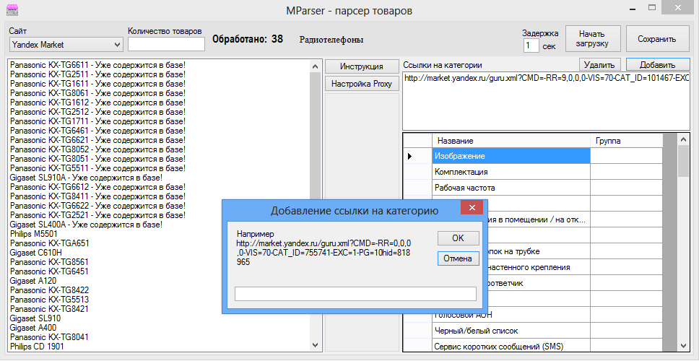This screenshot has width=699, height=361.
Task: Select Gigaset C610H log entry
Action: tap(35, 252)
